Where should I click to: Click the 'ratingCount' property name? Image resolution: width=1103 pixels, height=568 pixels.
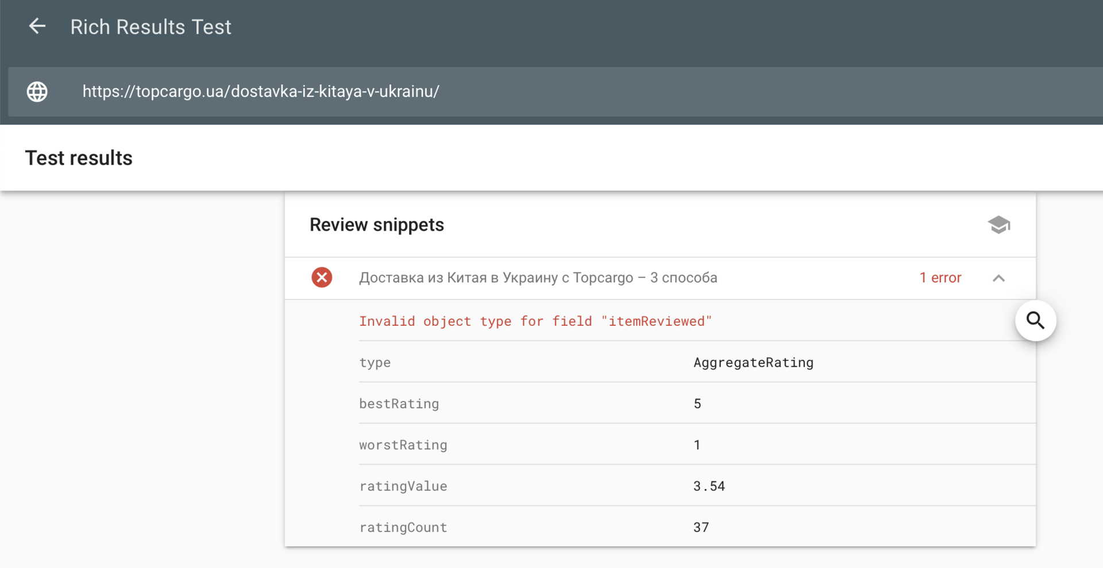[x=403, y=528]
